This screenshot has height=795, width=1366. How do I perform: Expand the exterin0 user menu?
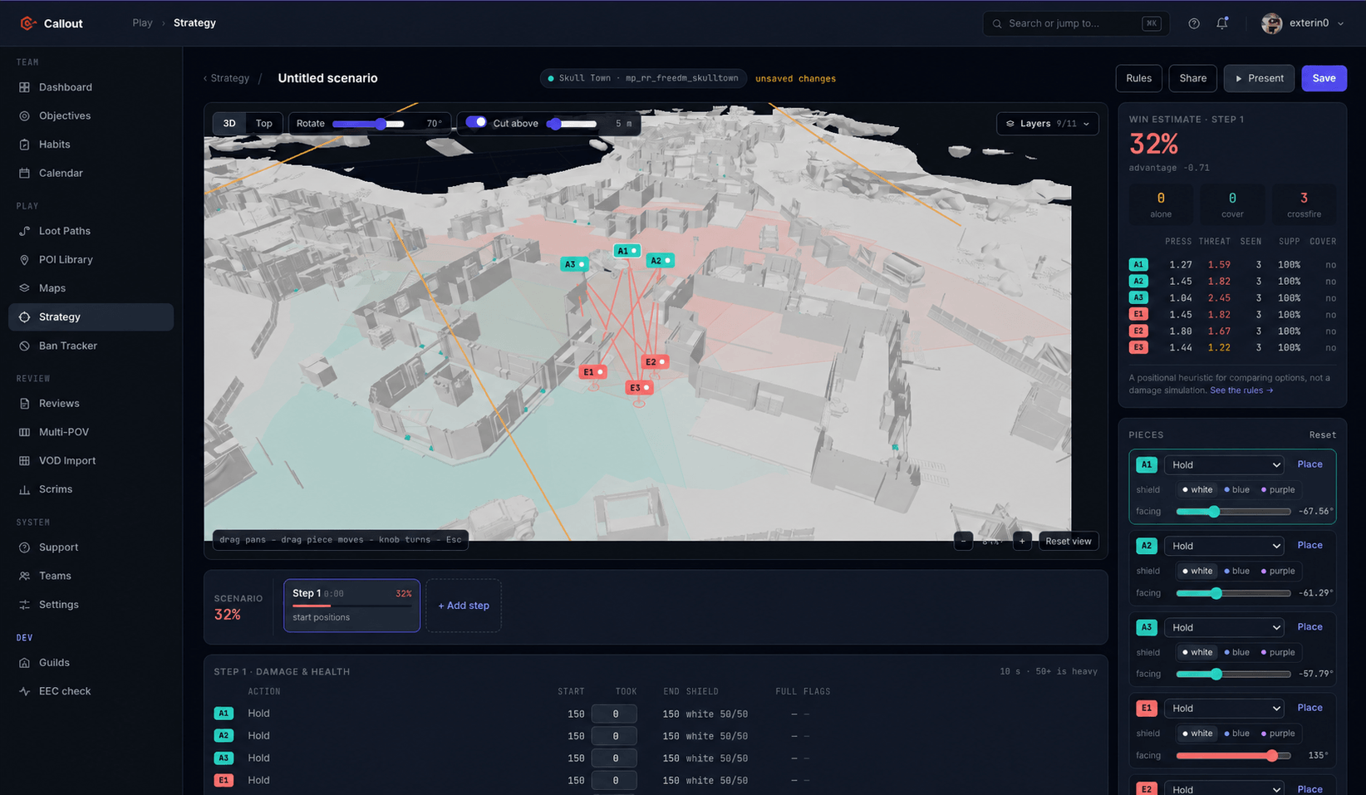[1302, 23]
